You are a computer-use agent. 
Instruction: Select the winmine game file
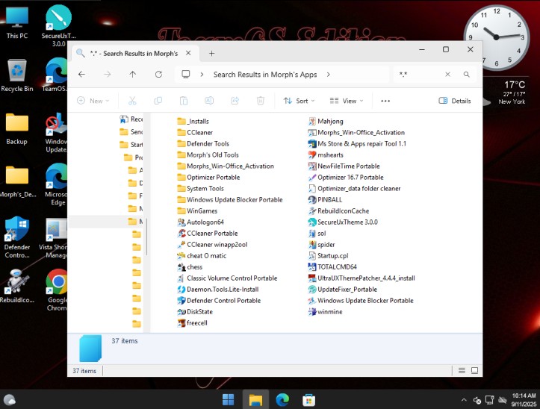coord(326,311)
